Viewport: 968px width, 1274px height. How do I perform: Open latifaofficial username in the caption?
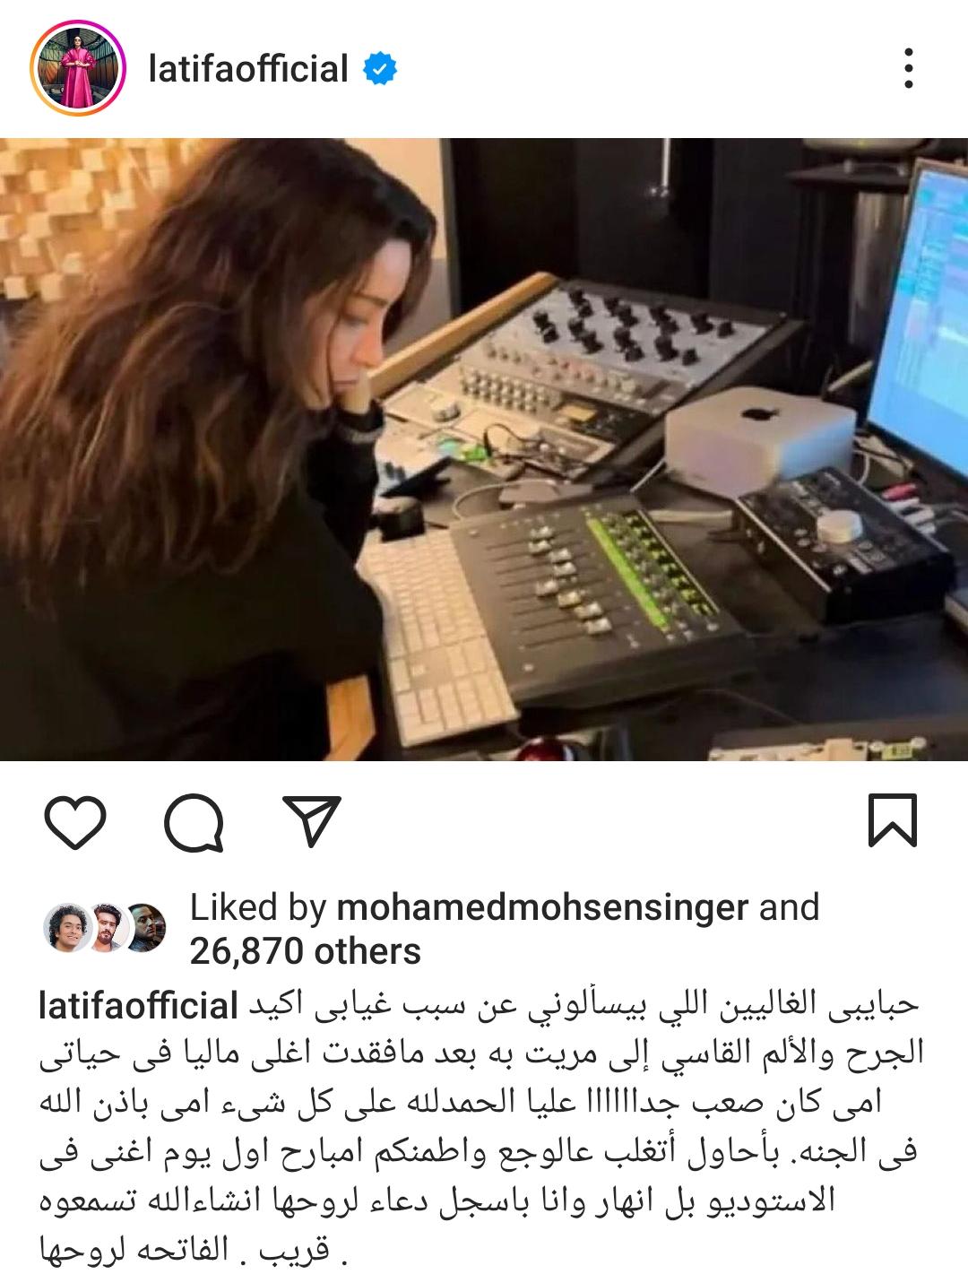click(x=139, y=1007)
